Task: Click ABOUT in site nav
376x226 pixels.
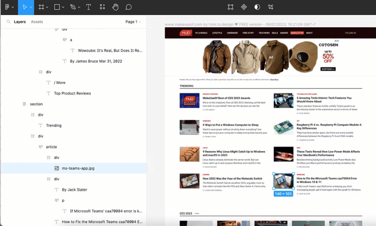Action: click(309, 33)
